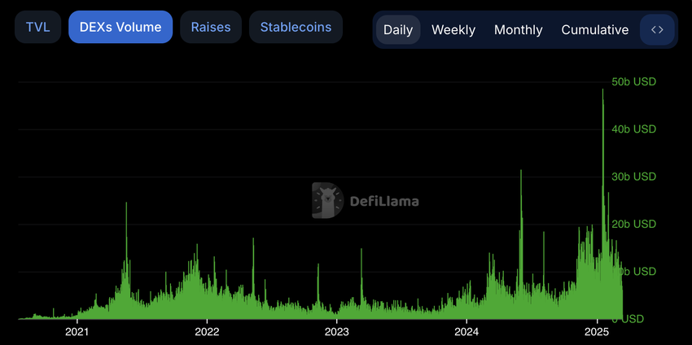This screenshot has width=692, height=345.
Task: Open the embed code icon button
Action: tap(657, 29)
